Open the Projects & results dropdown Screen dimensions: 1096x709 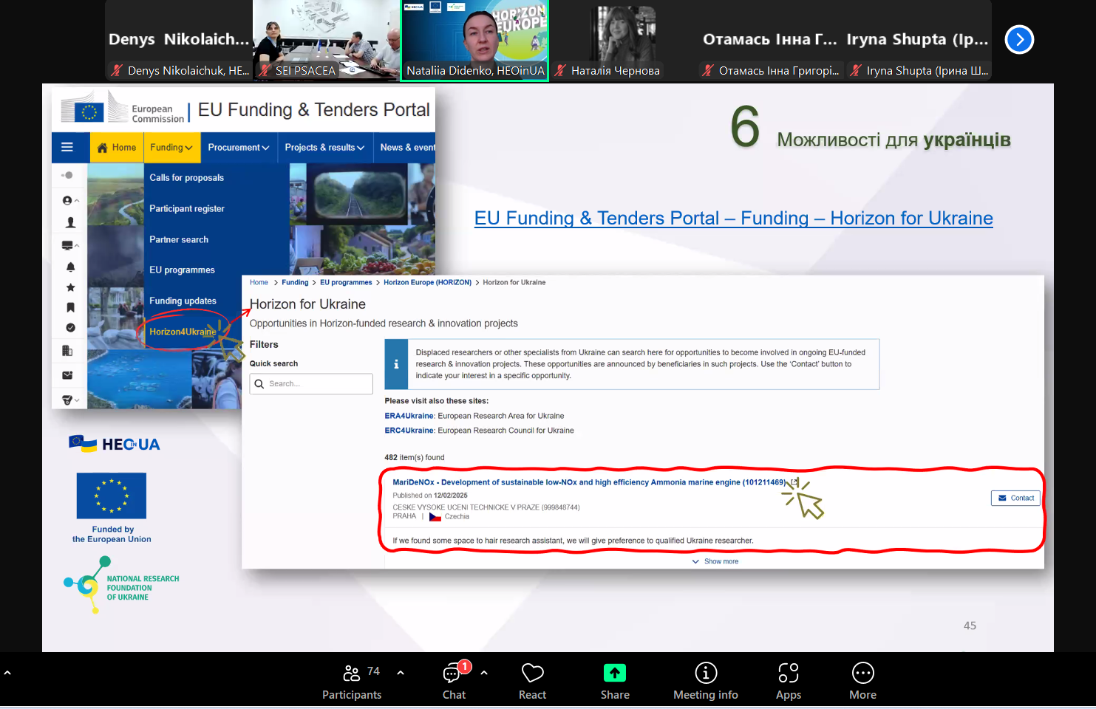324,148
